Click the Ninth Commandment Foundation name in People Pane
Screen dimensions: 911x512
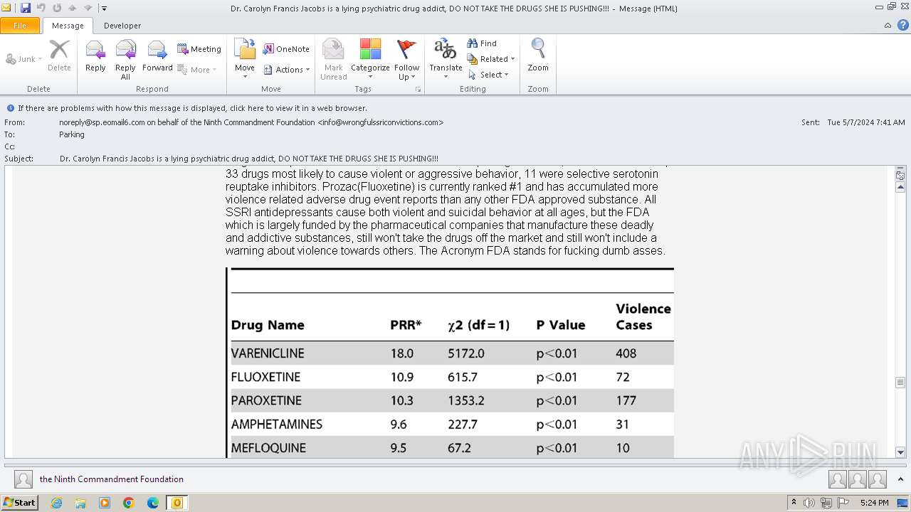pyautogui.click(x=112, y=479)
